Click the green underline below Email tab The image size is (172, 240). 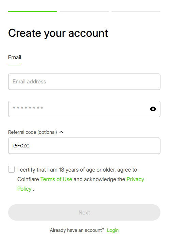coord(15,65)
